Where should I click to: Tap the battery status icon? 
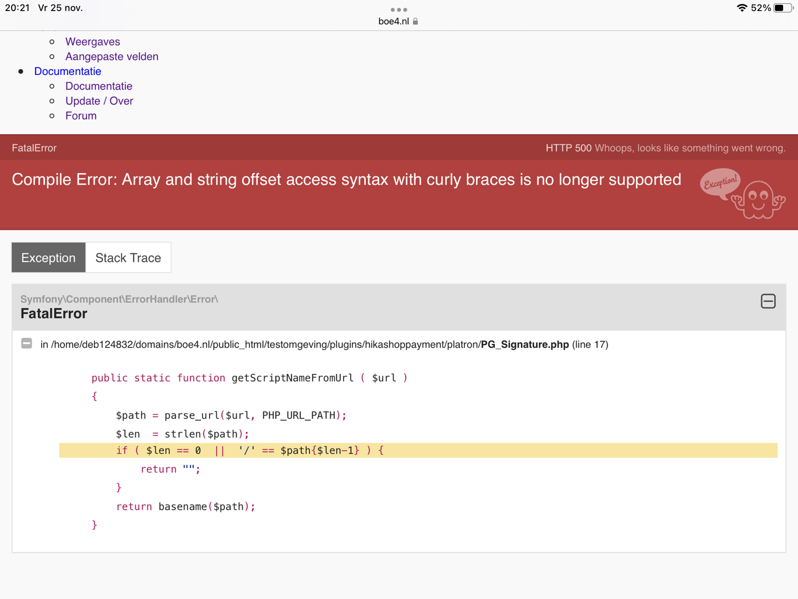point(782,8)
